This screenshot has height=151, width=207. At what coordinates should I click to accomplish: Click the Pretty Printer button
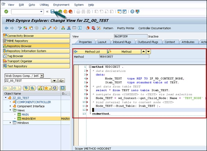[126, 28]
